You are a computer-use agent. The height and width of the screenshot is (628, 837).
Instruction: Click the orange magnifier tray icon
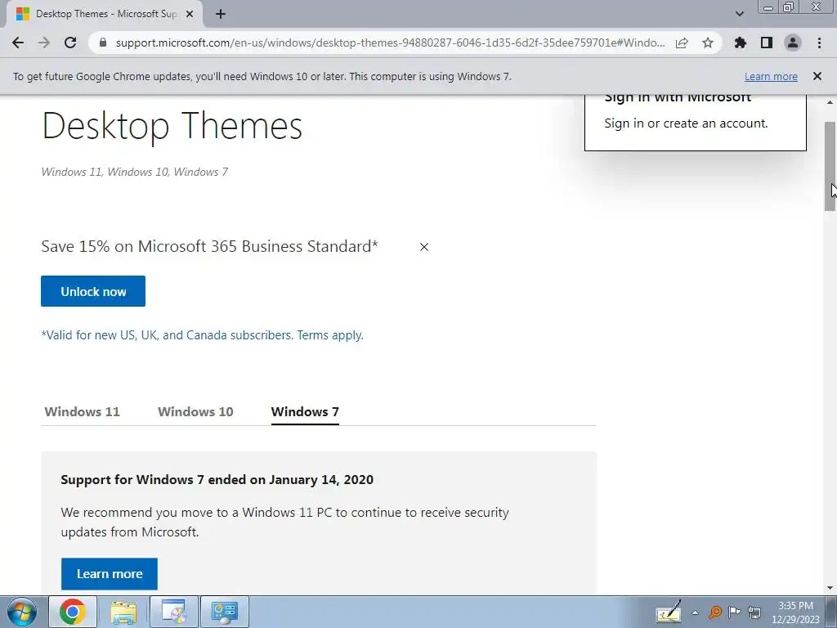[715, 612]
